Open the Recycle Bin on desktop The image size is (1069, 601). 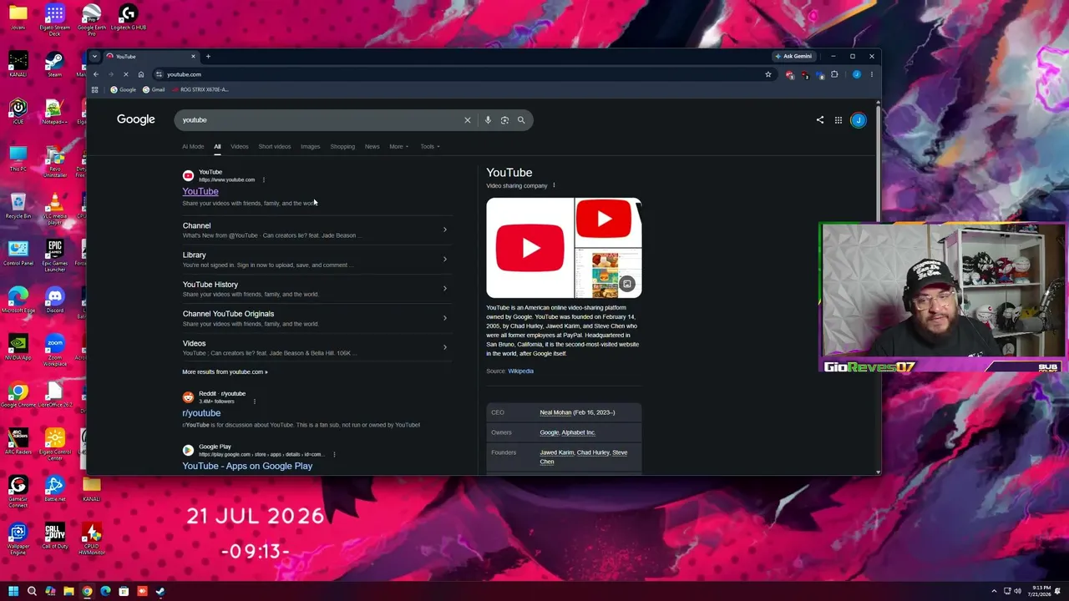click(18, 205)
